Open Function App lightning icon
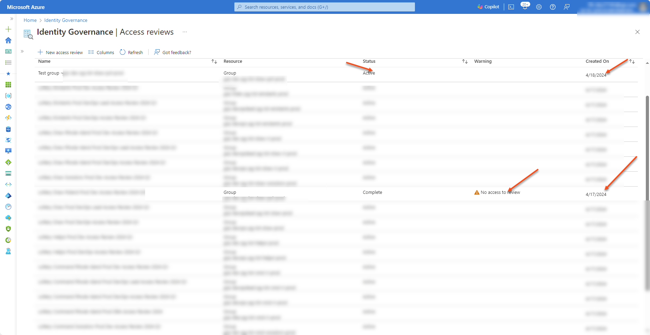This screenshot has height=335, width=650. coord(8,118)
